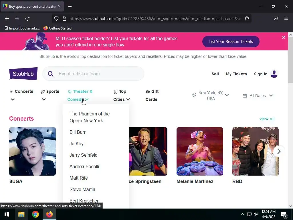Open the tracking protection shield
The width and height of the screenshot is (293, 220).
[x=56, y=18]
